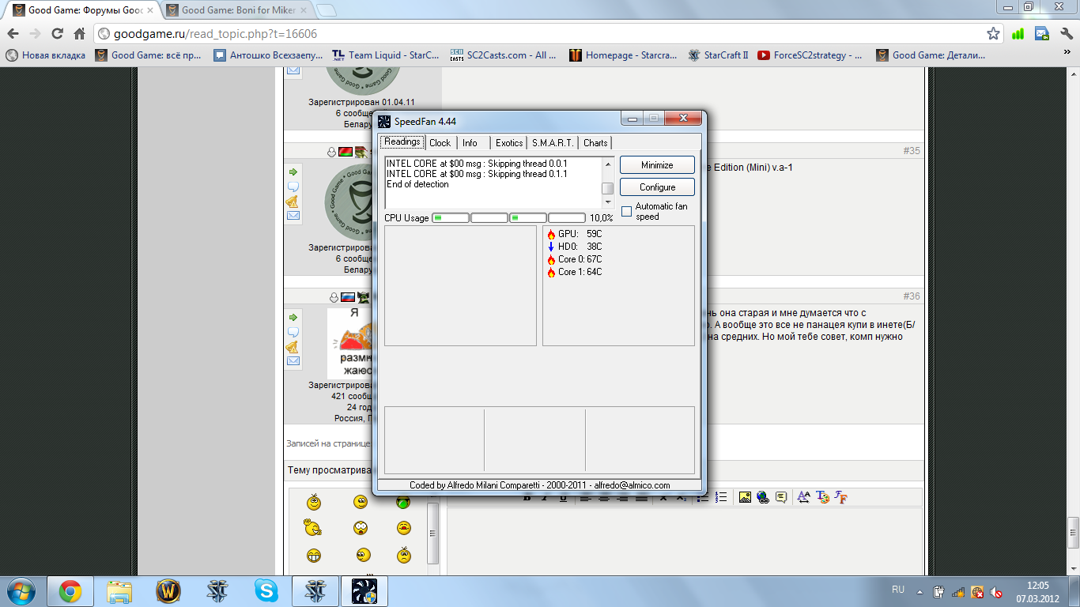Go to Chrome home page
Screen dimensions: 1080x607
pos(79,34)
